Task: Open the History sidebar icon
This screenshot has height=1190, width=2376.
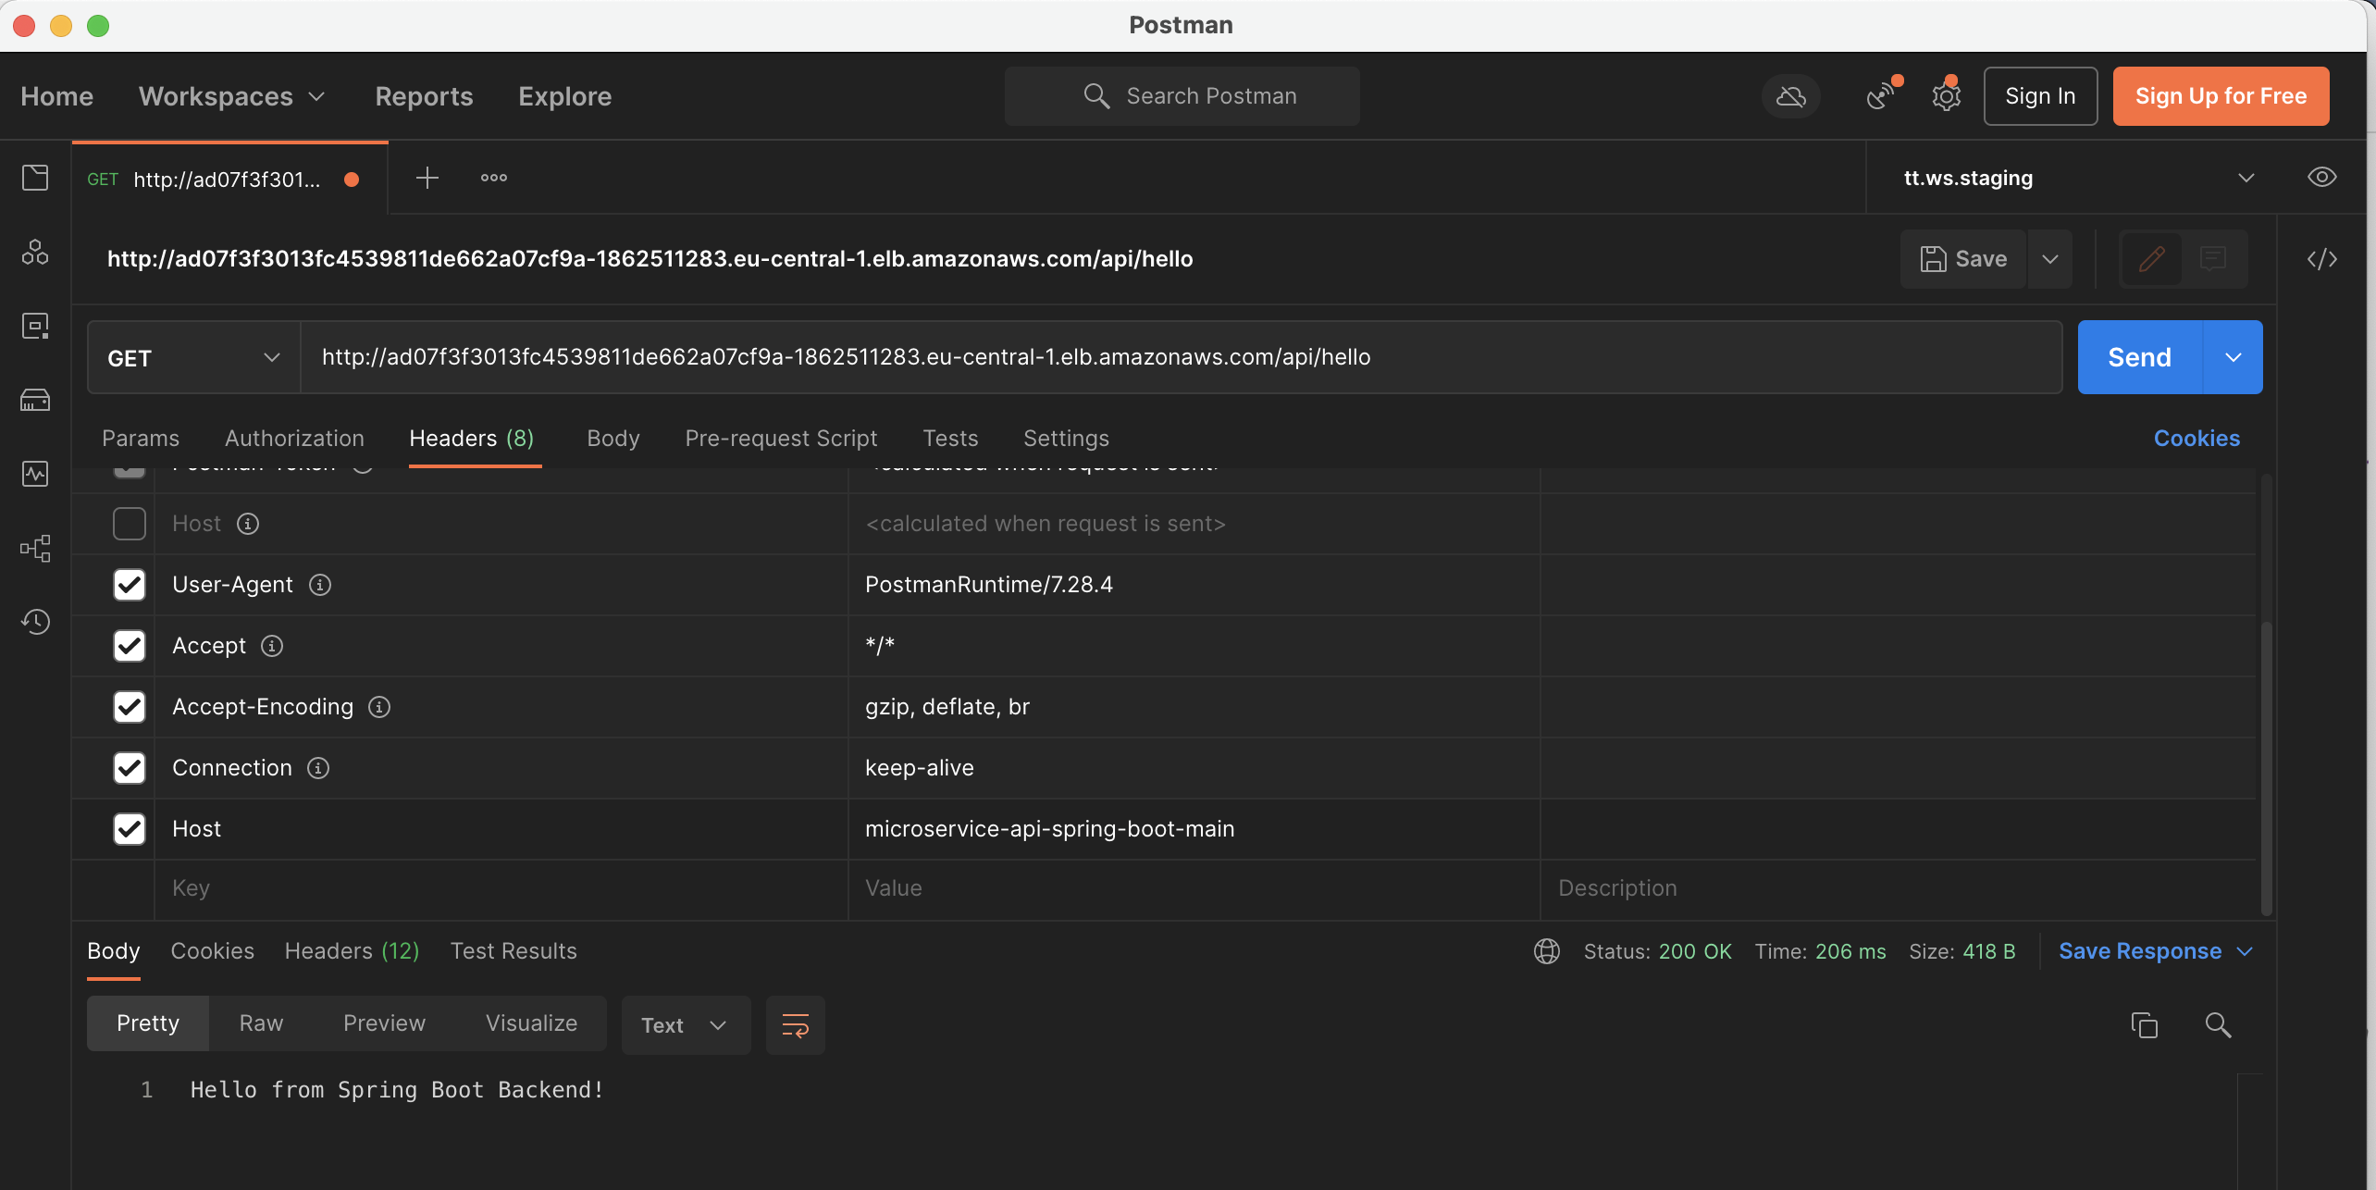Action: (35, 622)
